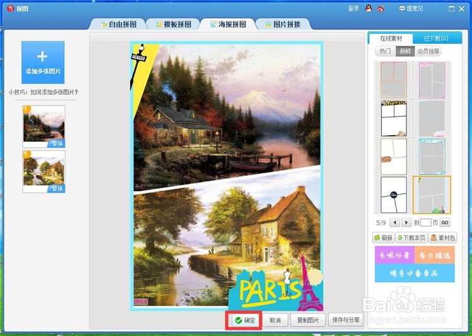
Task: Choose the black-framed white collage template
Action: coord(394,118)
